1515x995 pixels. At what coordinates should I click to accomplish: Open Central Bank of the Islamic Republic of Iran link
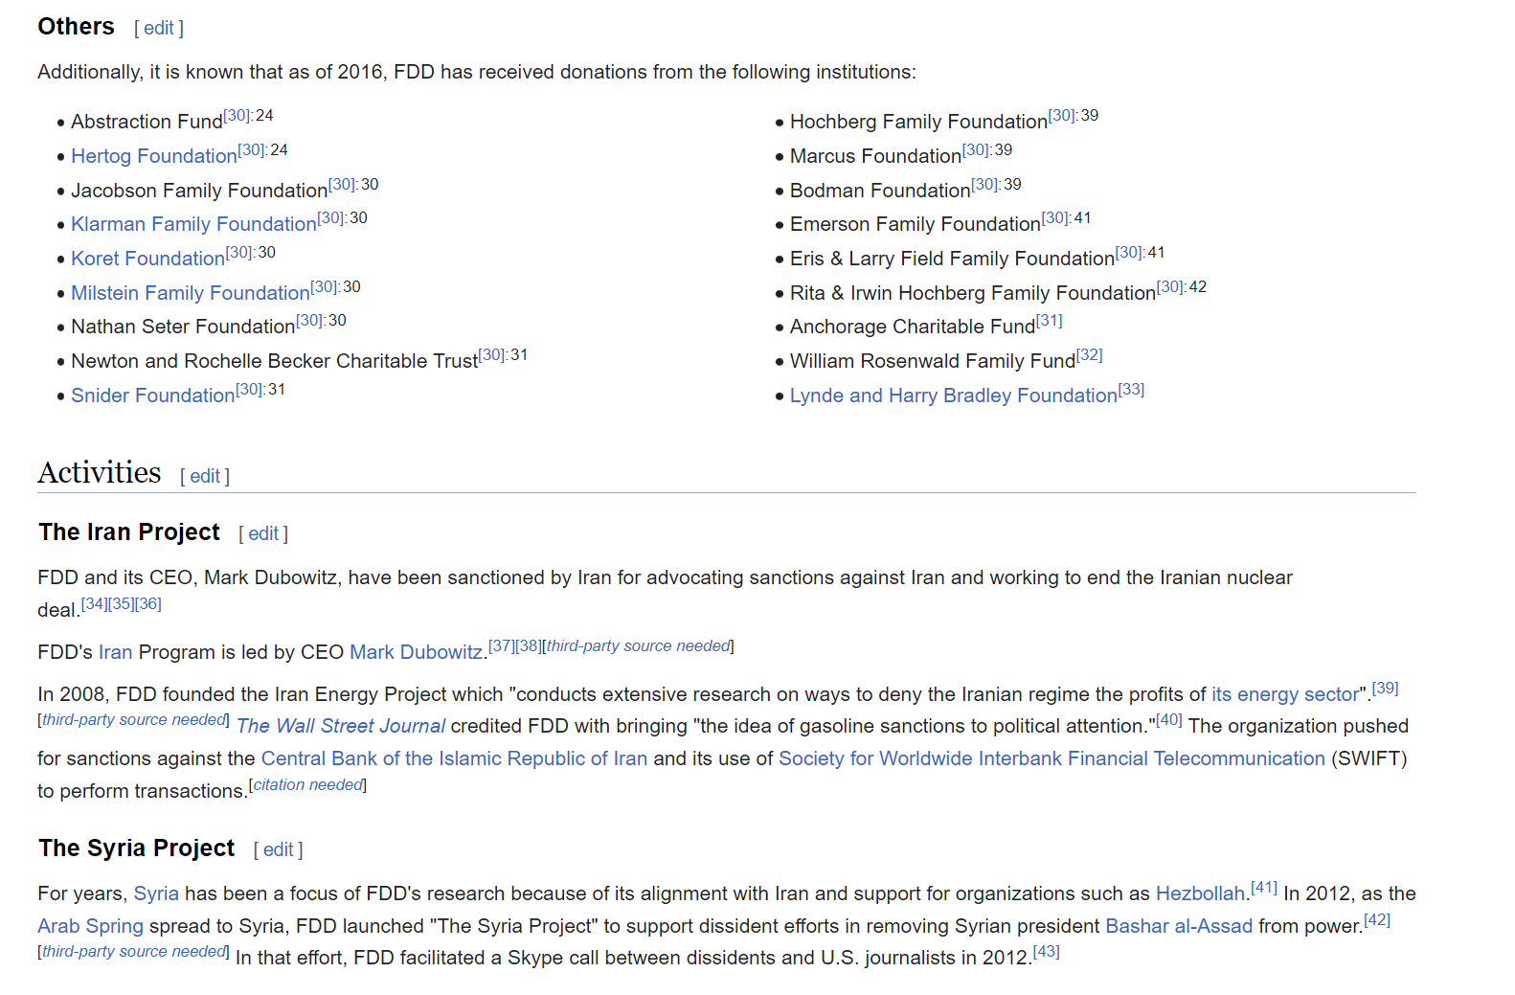click(x=454, y=758)
